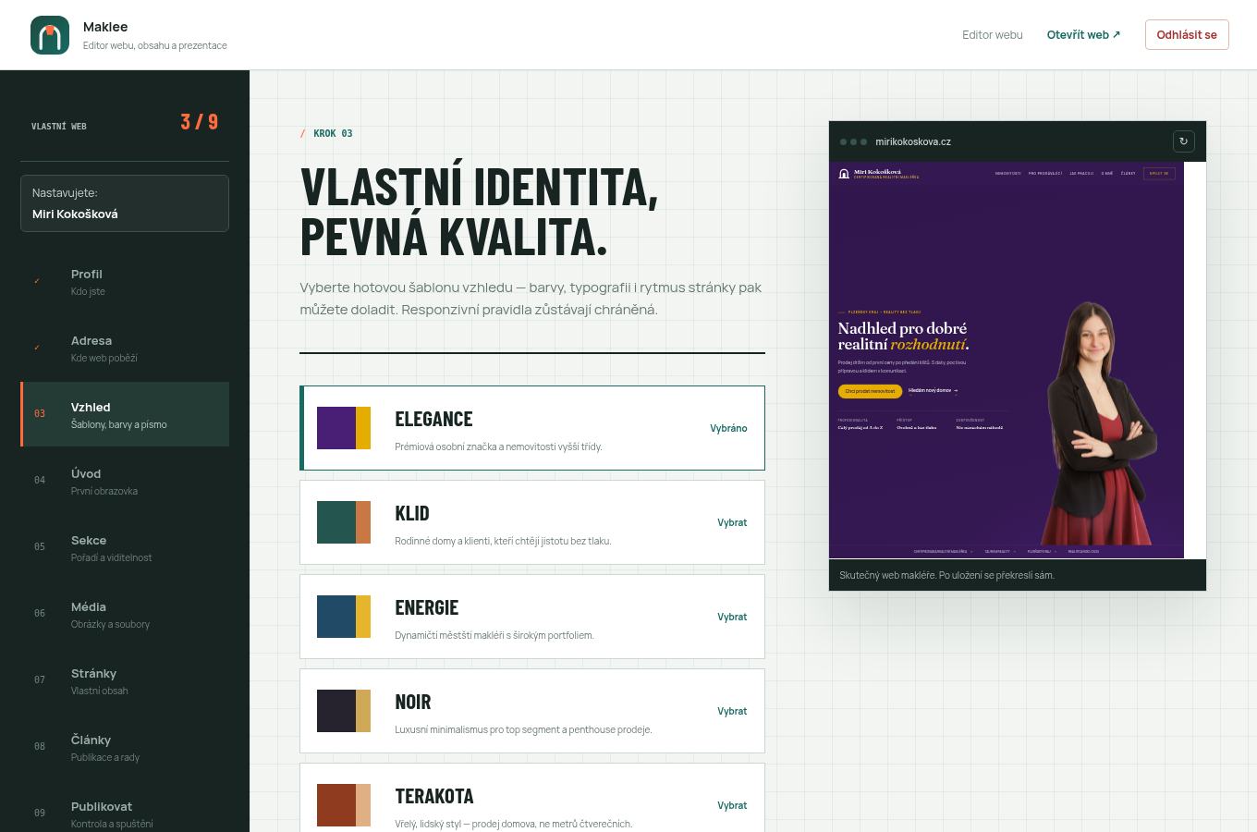Viewport: 1257px width, 832px height.
Task: Open Editor webu in the header
Action: tap(992, 34)
